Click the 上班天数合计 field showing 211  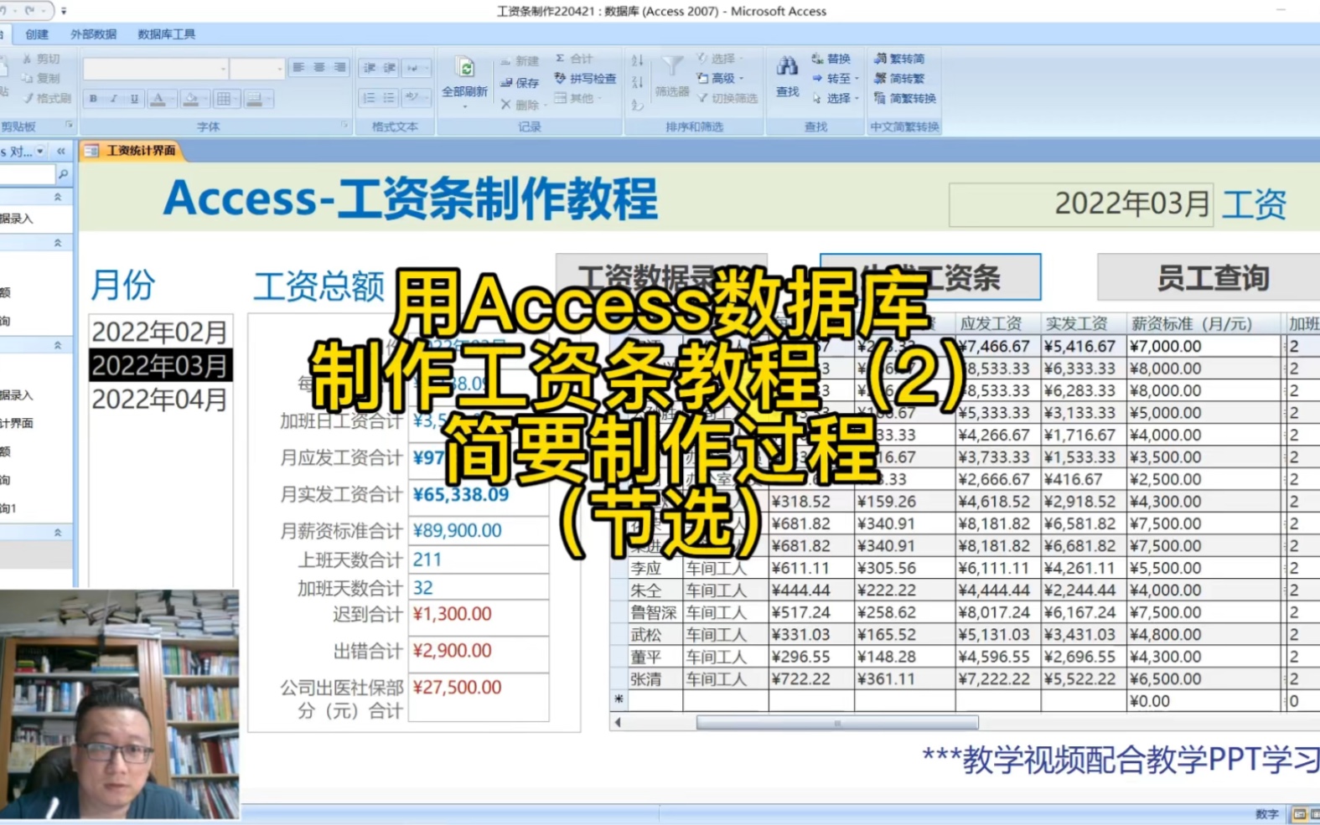pos(479,559)
